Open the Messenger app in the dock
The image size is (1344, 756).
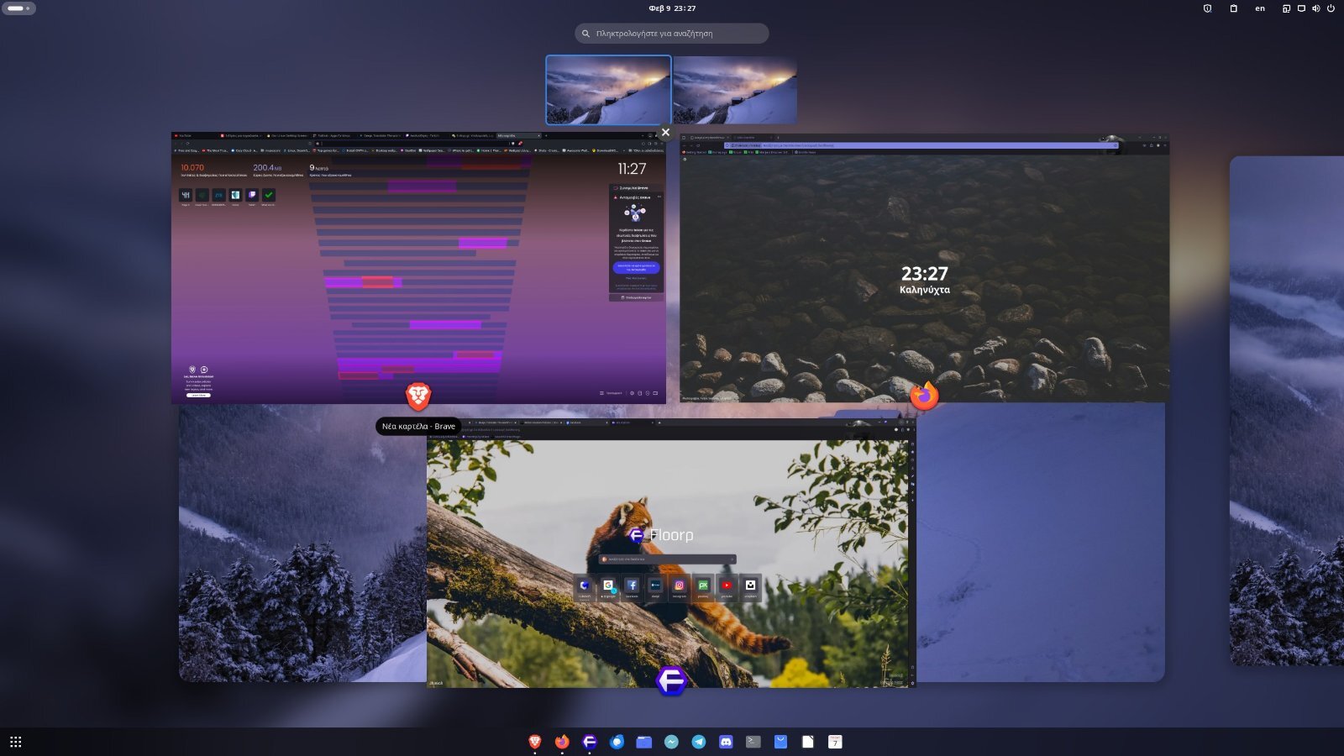point(671,742)
